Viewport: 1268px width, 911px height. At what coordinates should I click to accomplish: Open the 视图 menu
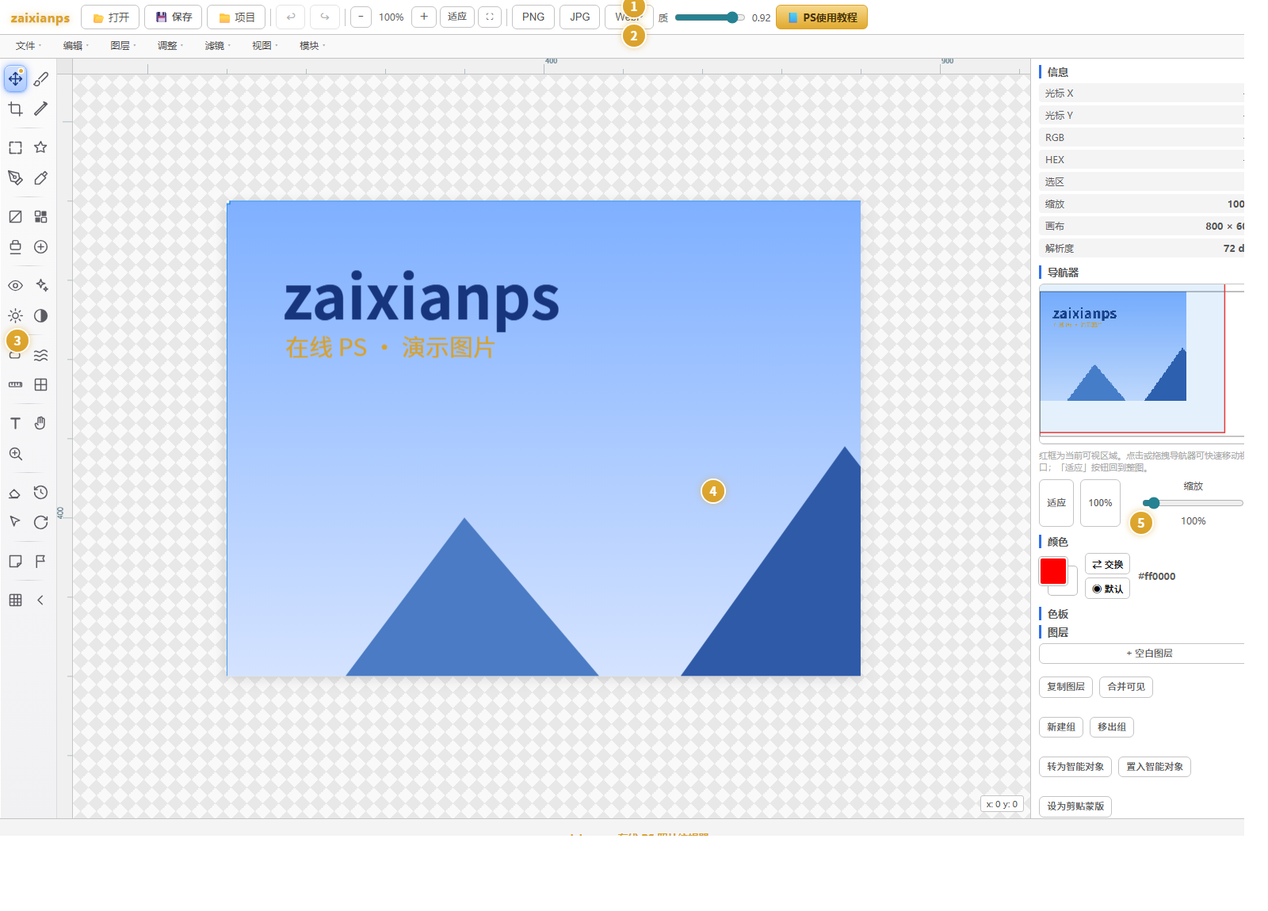(265, 46)
